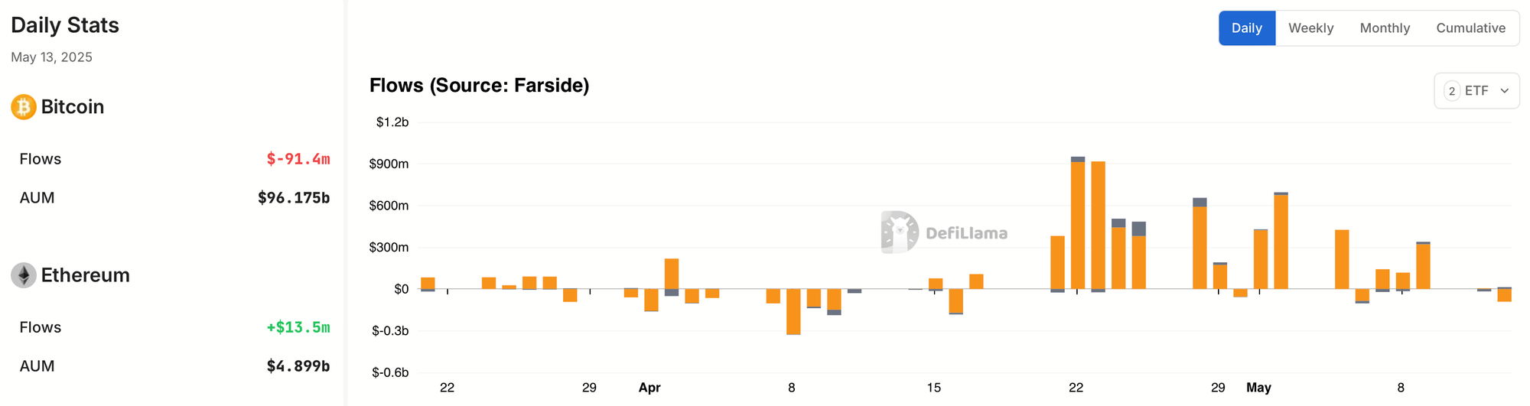Click the number 2 badge in ETF selector
The image size is (1530, 406).
tap(1452, 91)
